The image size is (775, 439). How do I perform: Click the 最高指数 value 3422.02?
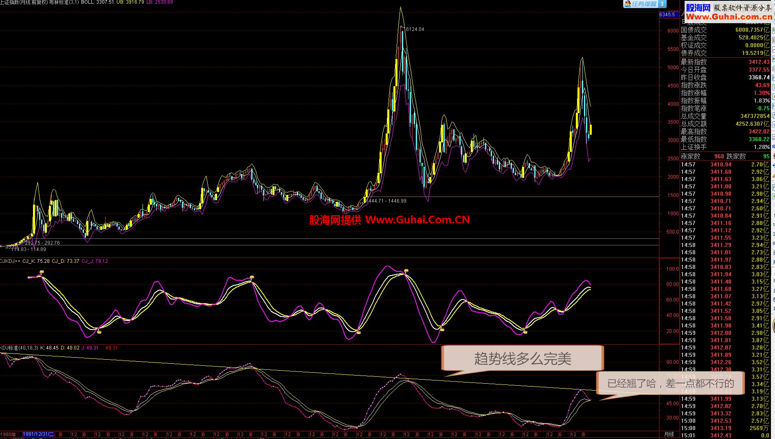[759, 131]
